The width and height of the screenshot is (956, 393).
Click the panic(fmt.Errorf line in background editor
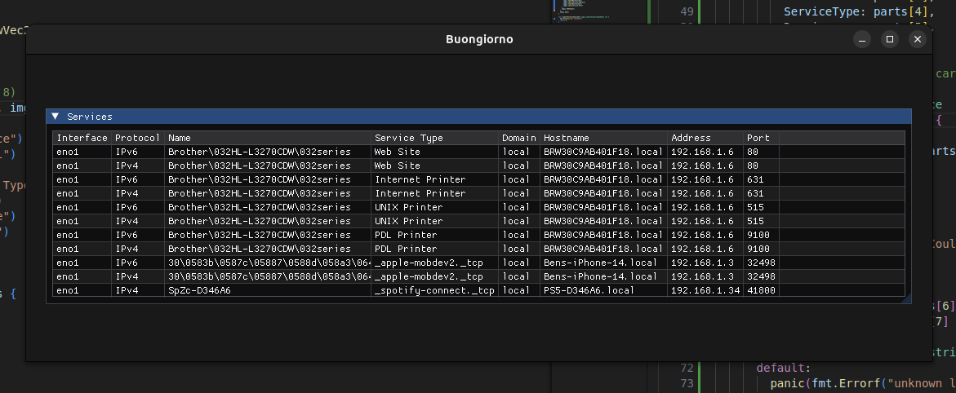point(863,383)
